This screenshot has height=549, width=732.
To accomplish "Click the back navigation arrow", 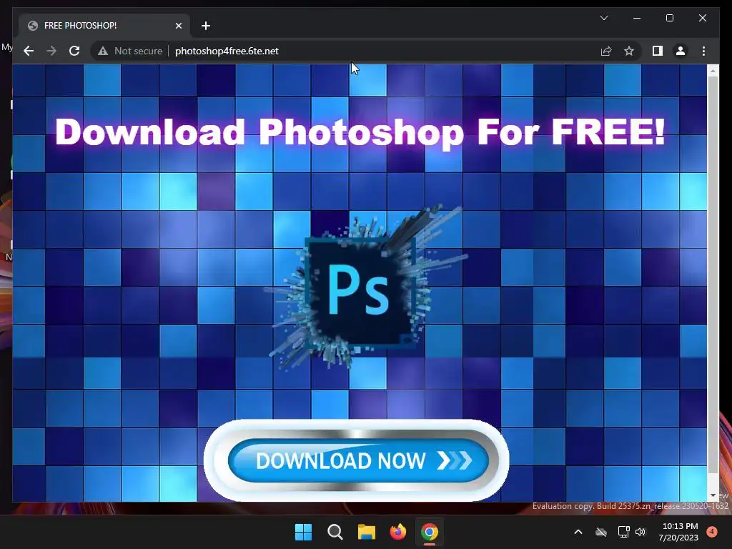I will 29,51.
